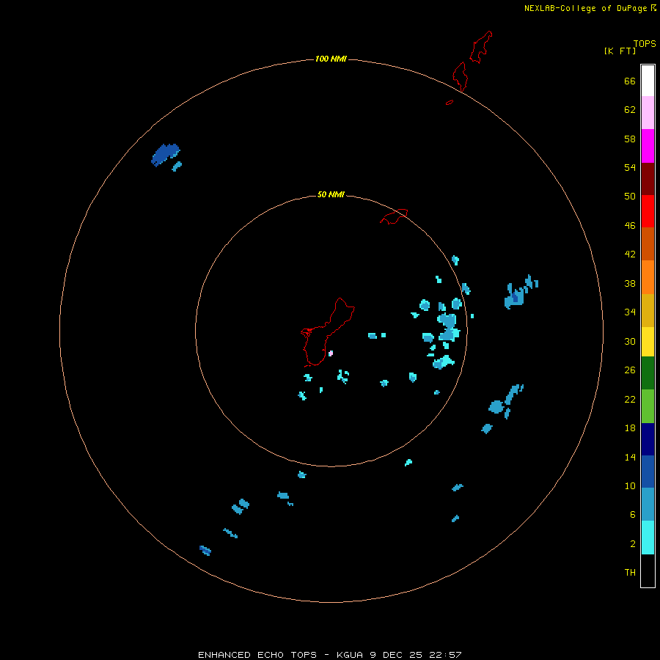
Task: Click the Guam island outline at center
Action: (328, 331)
